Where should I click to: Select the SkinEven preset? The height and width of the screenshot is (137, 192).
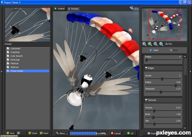click(x=28, y=67)
